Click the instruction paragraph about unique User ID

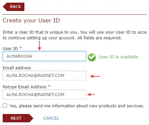click(x=74, y=35)
